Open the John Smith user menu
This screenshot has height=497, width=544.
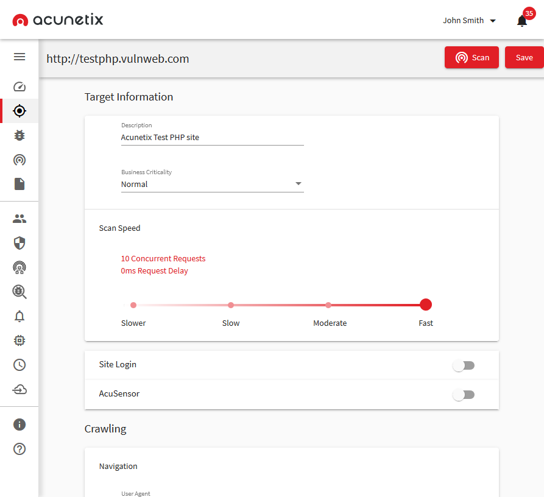469,21
